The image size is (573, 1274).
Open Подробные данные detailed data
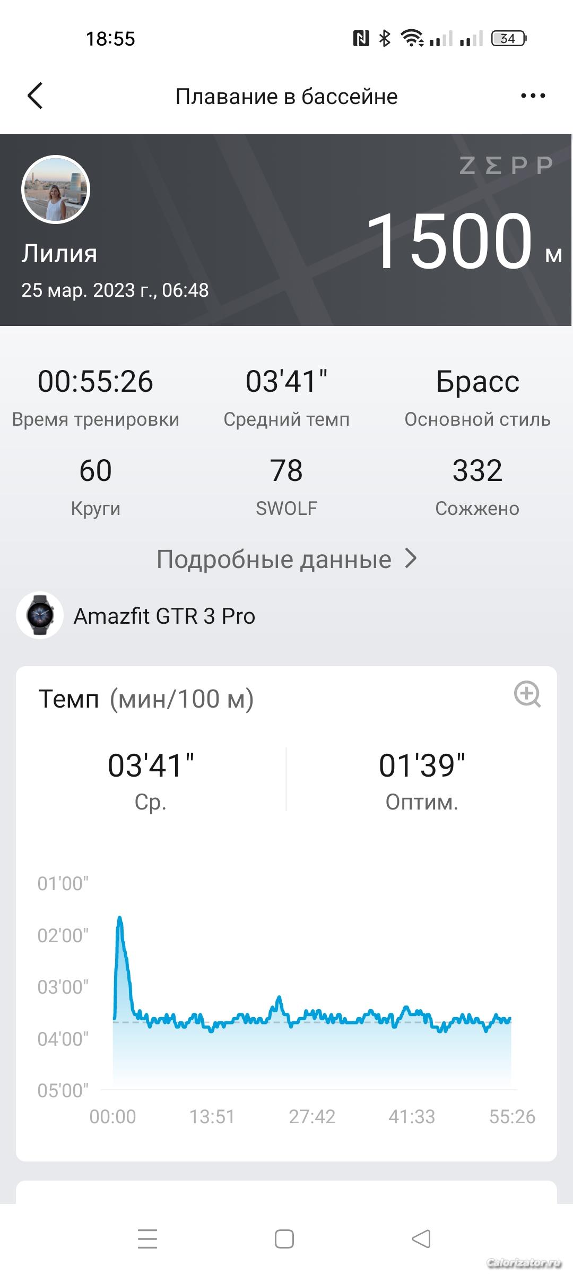274,559
